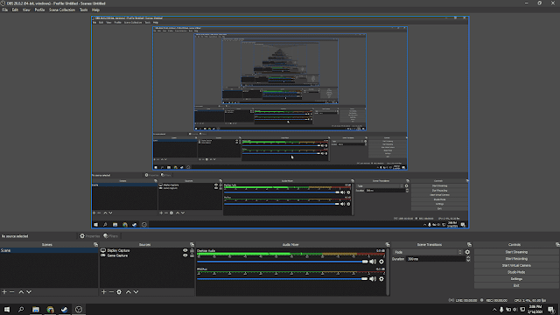This screenshot has width=560, height=315.
Task: Toggle lock on Display Capture source
Action: (x=192, y=250)
